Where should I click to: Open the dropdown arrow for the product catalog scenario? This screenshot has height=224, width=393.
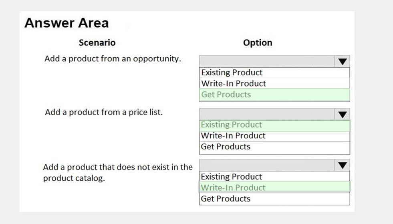343,165
